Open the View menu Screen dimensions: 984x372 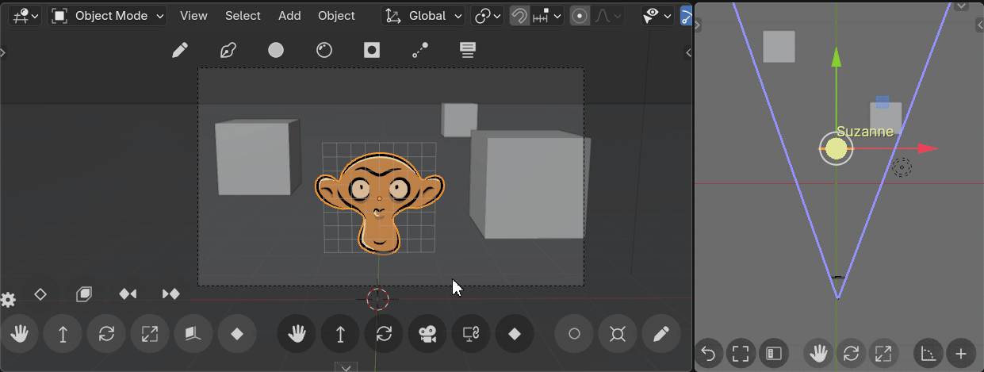(193, 15)
